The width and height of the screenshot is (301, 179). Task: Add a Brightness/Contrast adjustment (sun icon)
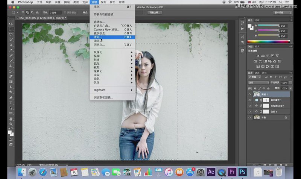pyautogui.click(x=258, y=56)
